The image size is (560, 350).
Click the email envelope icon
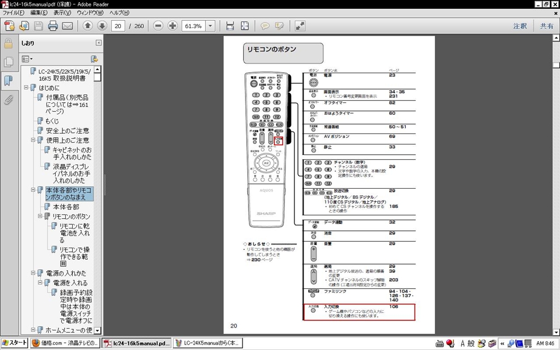pos(67,26)
